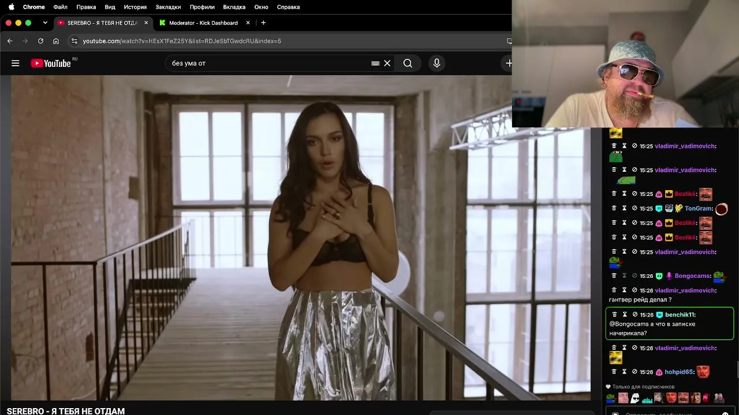Delete Bongocams' chat message
This screenshot has height=415, width=739.
pos(614,276)
